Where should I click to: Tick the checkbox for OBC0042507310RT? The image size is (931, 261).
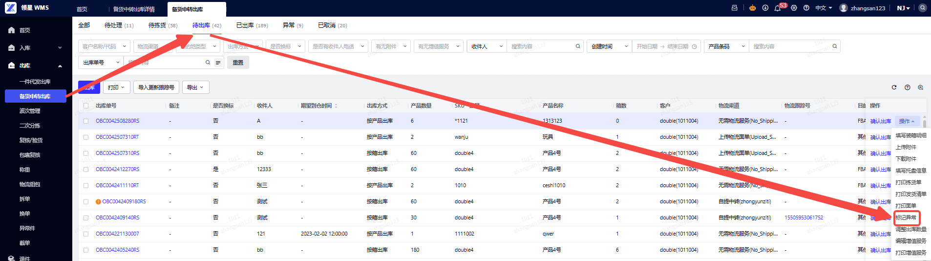tap(86, 137)
